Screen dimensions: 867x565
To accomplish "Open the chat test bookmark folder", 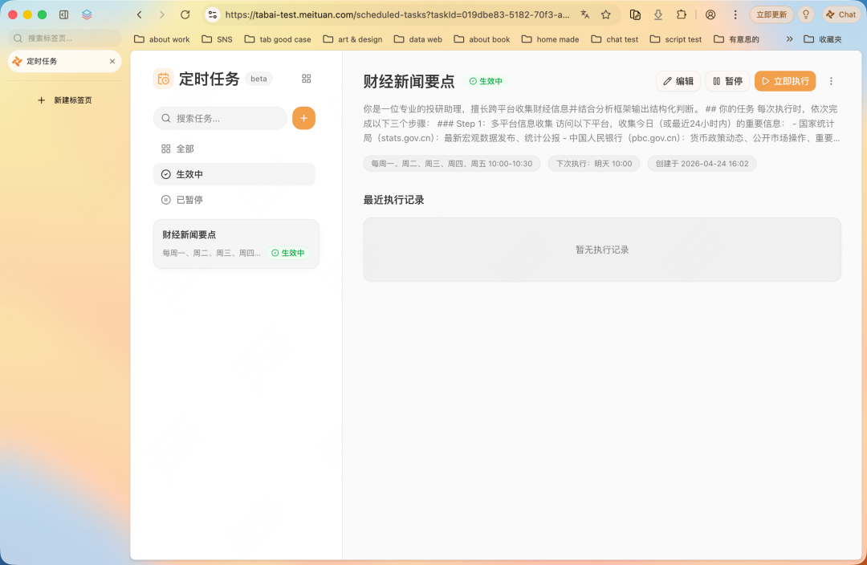I will [614, 39].
